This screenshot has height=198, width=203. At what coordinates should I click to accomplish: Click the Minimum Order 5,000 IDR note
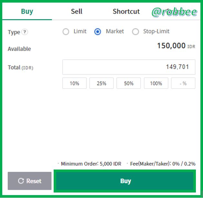pos(91,164)
